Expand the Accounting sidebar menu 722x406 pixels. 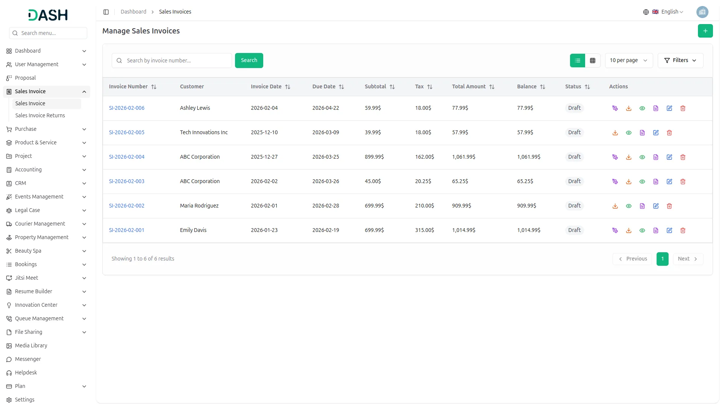tap(47, 170)
